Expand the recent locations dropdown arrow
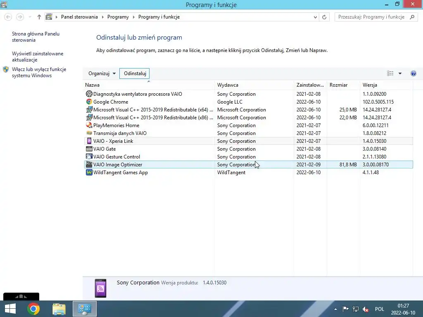Screen dimensions: 423x317 (30, 17)
